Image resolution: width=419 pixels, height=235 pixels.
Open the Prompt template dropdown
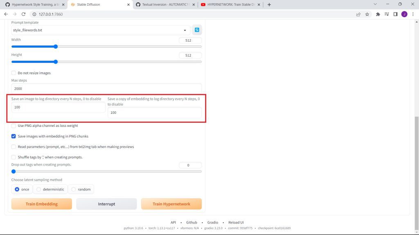click(100, 30)
